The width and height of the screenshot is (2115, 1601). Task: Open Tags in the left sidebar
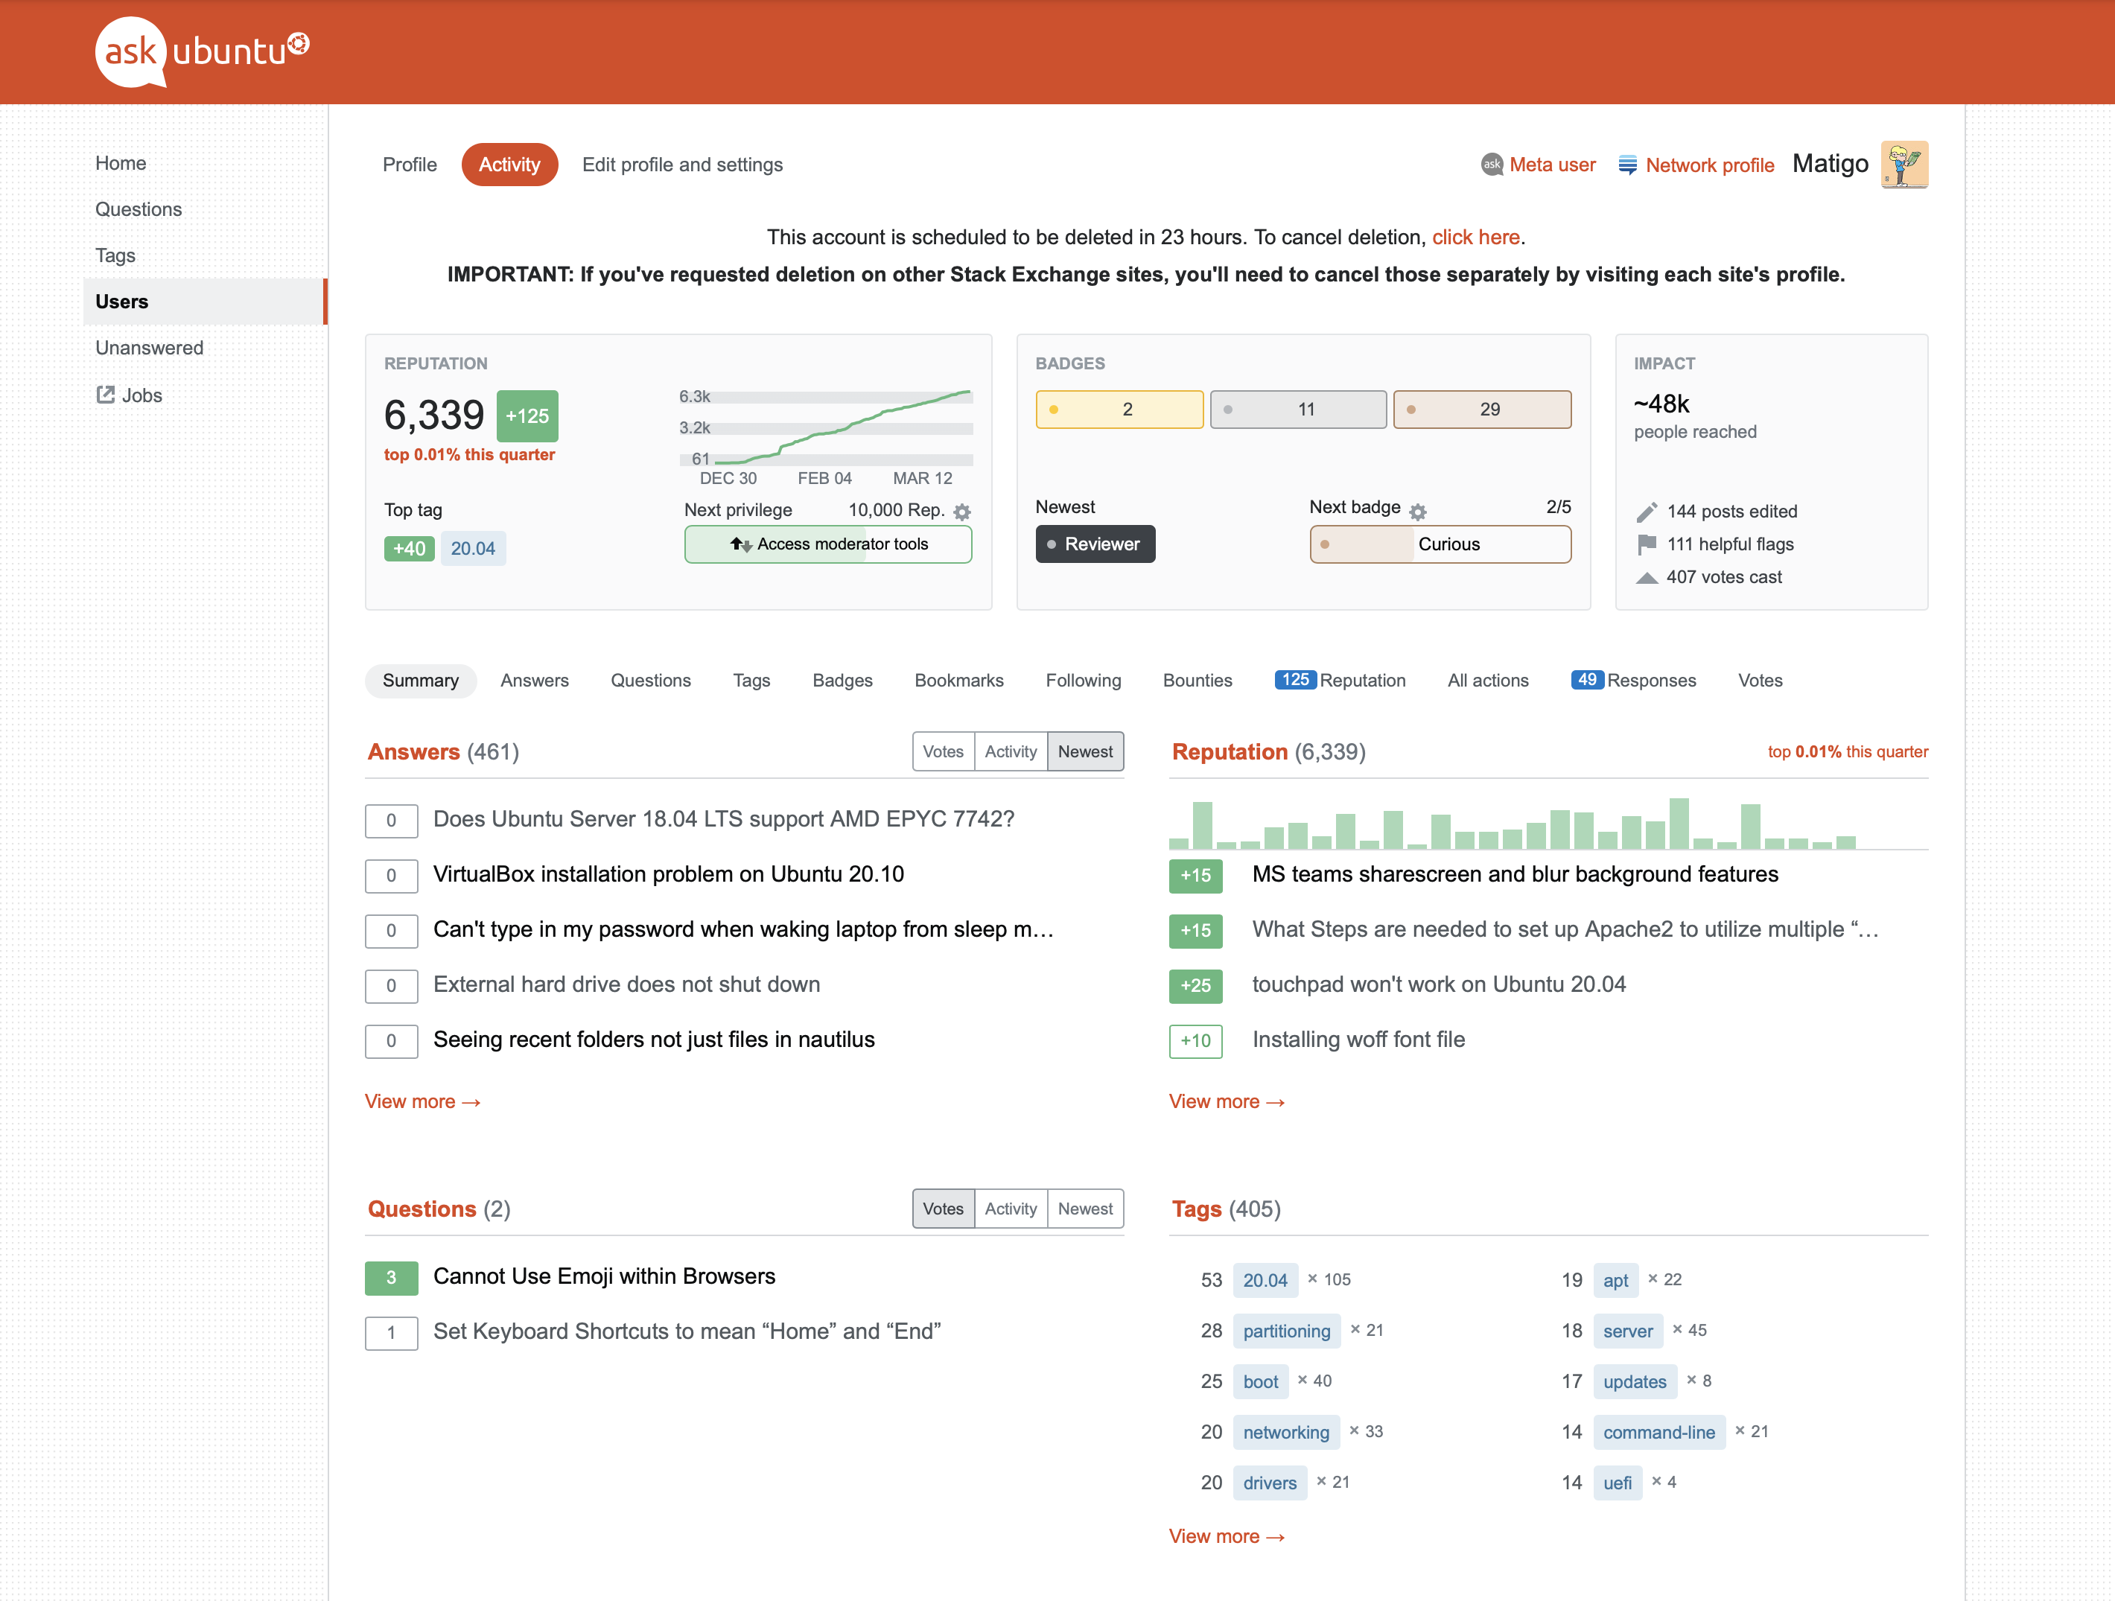tap(115, 255)
